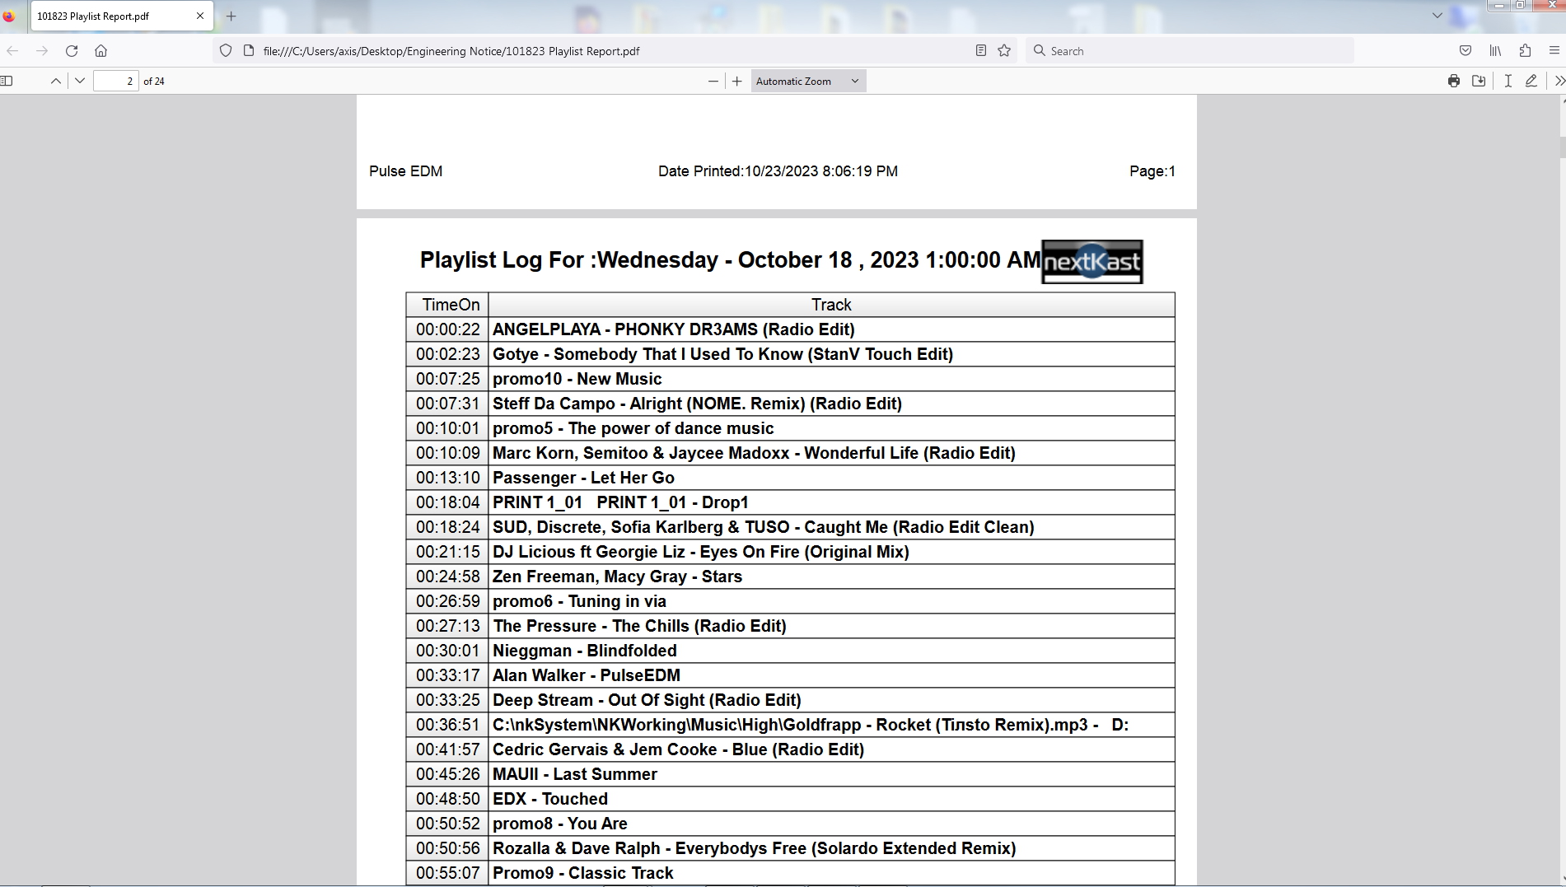
Task: Click the Steff Da Campo Alright track
Action: coord(790,404)
